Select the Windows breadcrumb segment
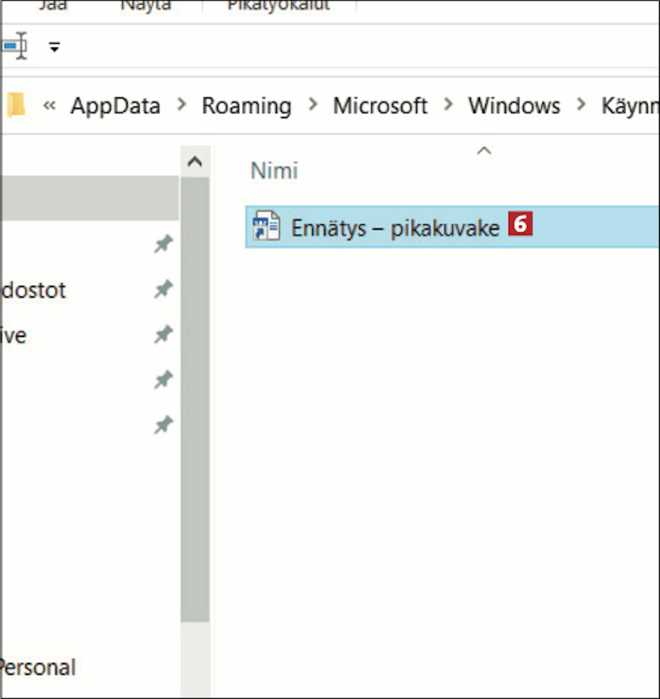The height and width of the screenshot is (699, 660). pos(514,106)
